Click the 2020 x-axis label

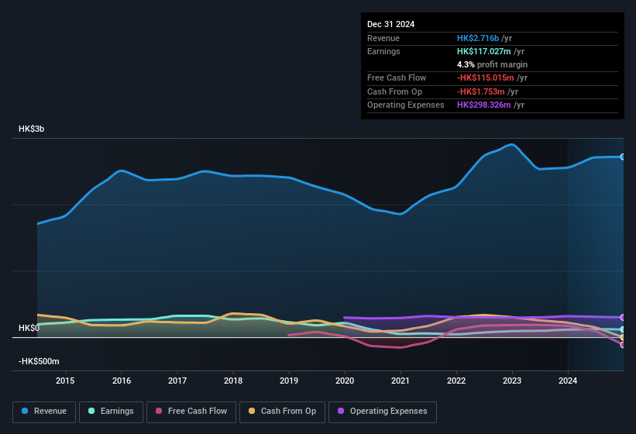[x=345, y=381]
